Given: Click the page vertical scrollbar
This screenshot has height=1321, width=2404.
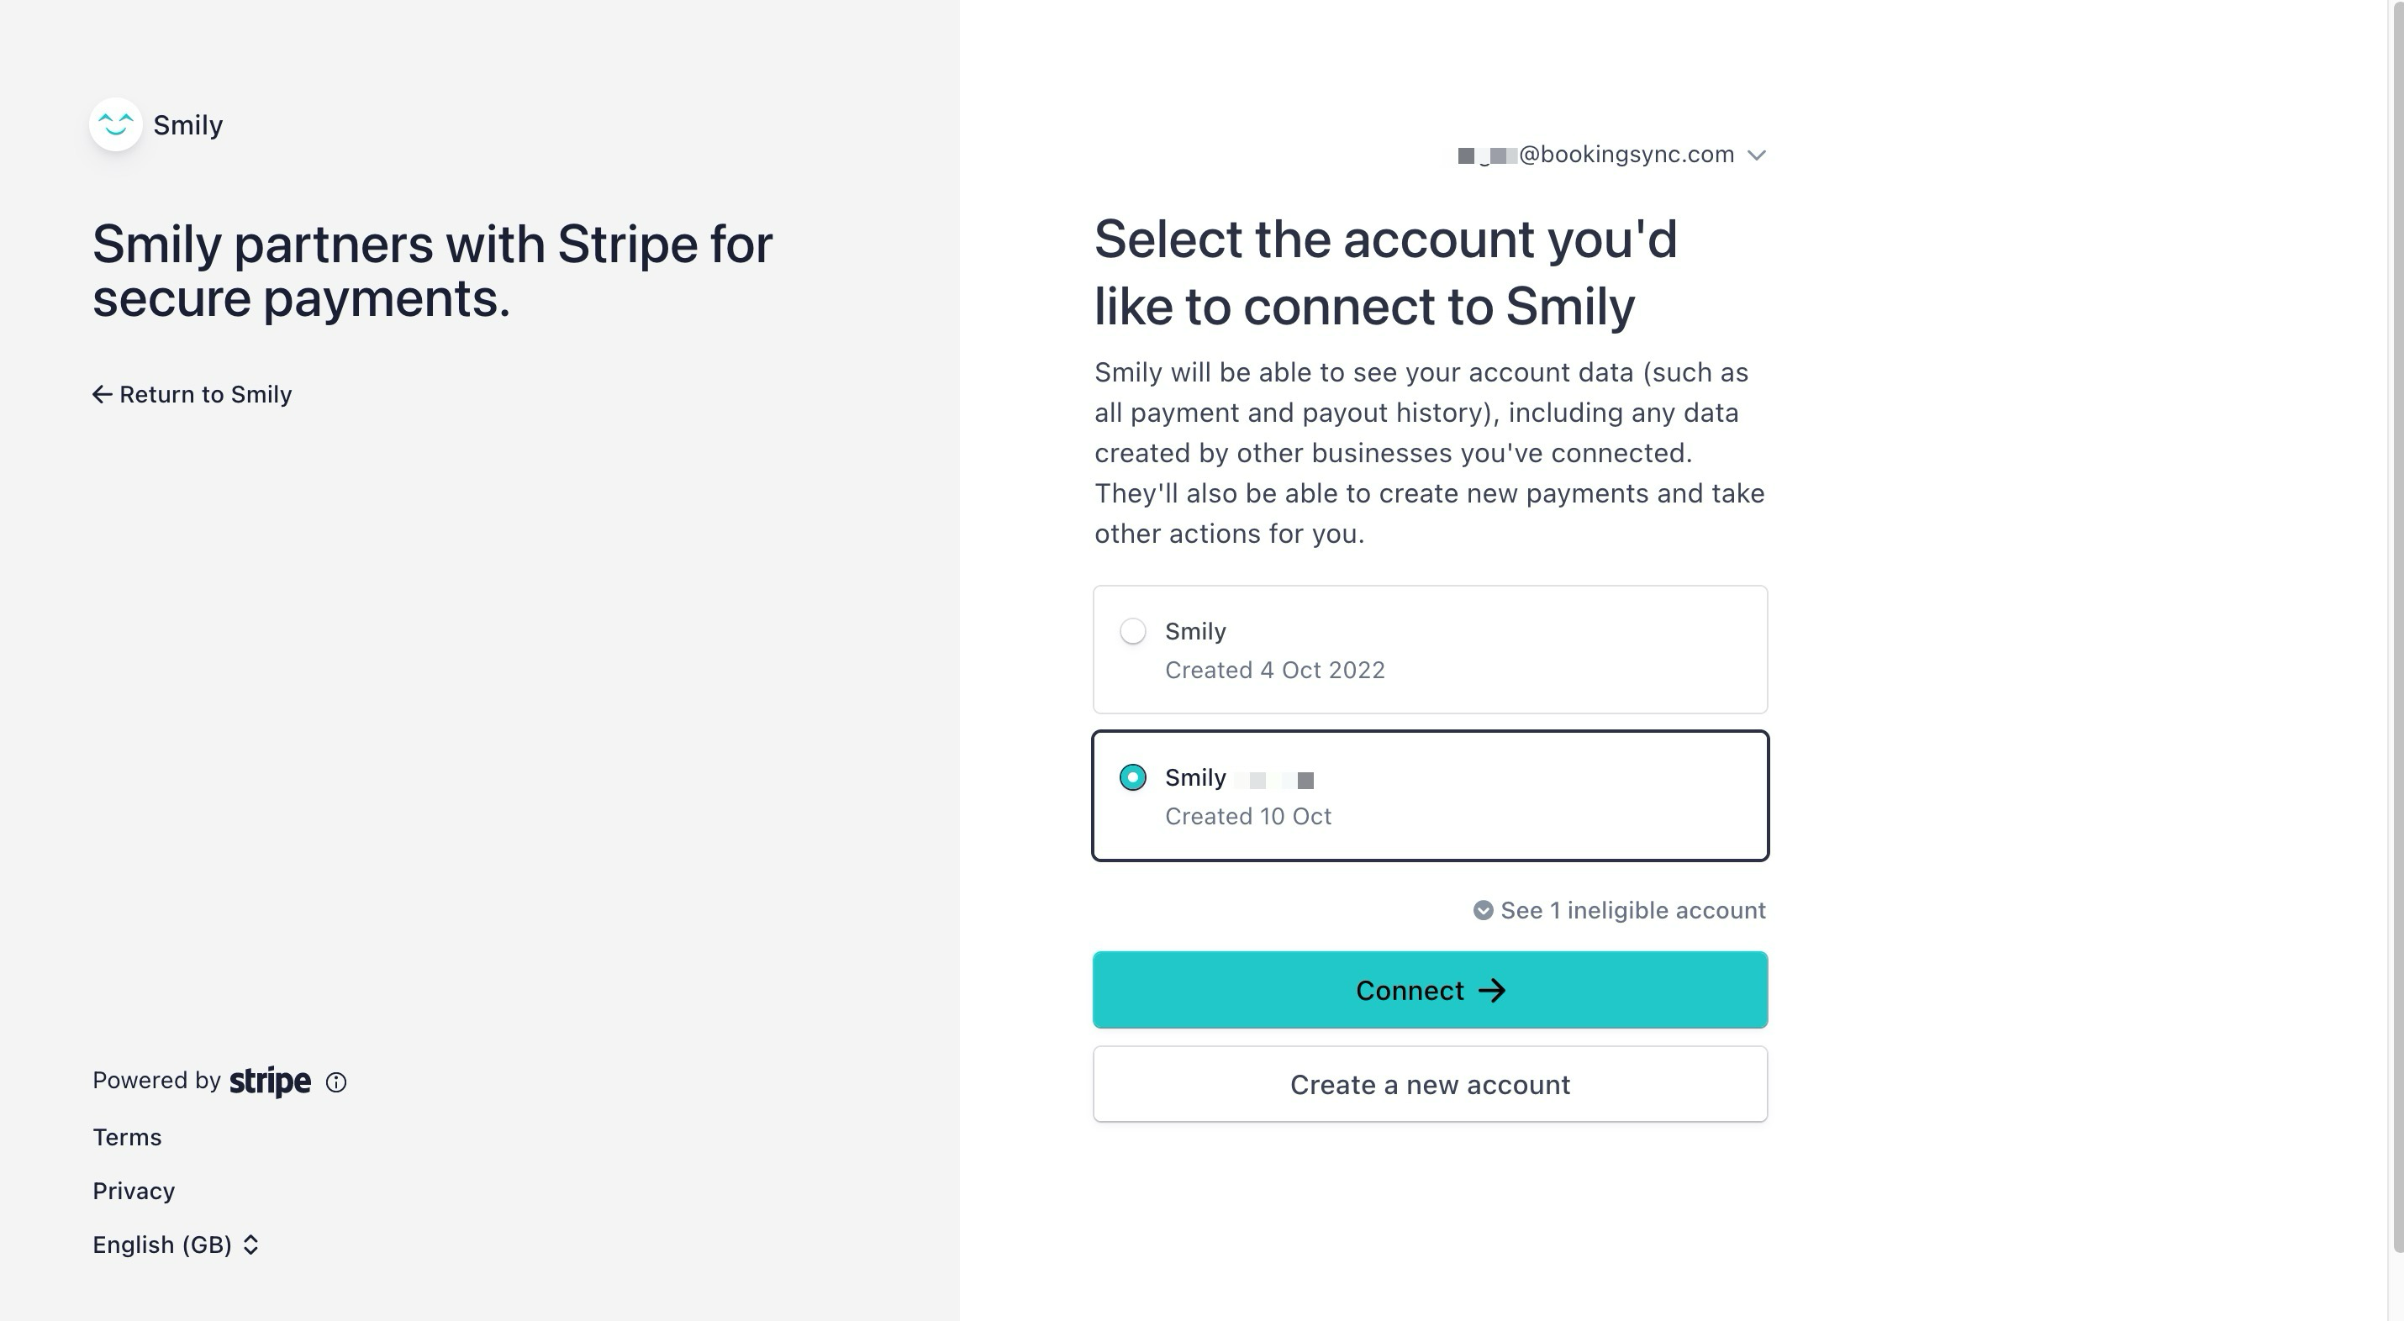Looking at the screenshot, I should coord(2396,625).
